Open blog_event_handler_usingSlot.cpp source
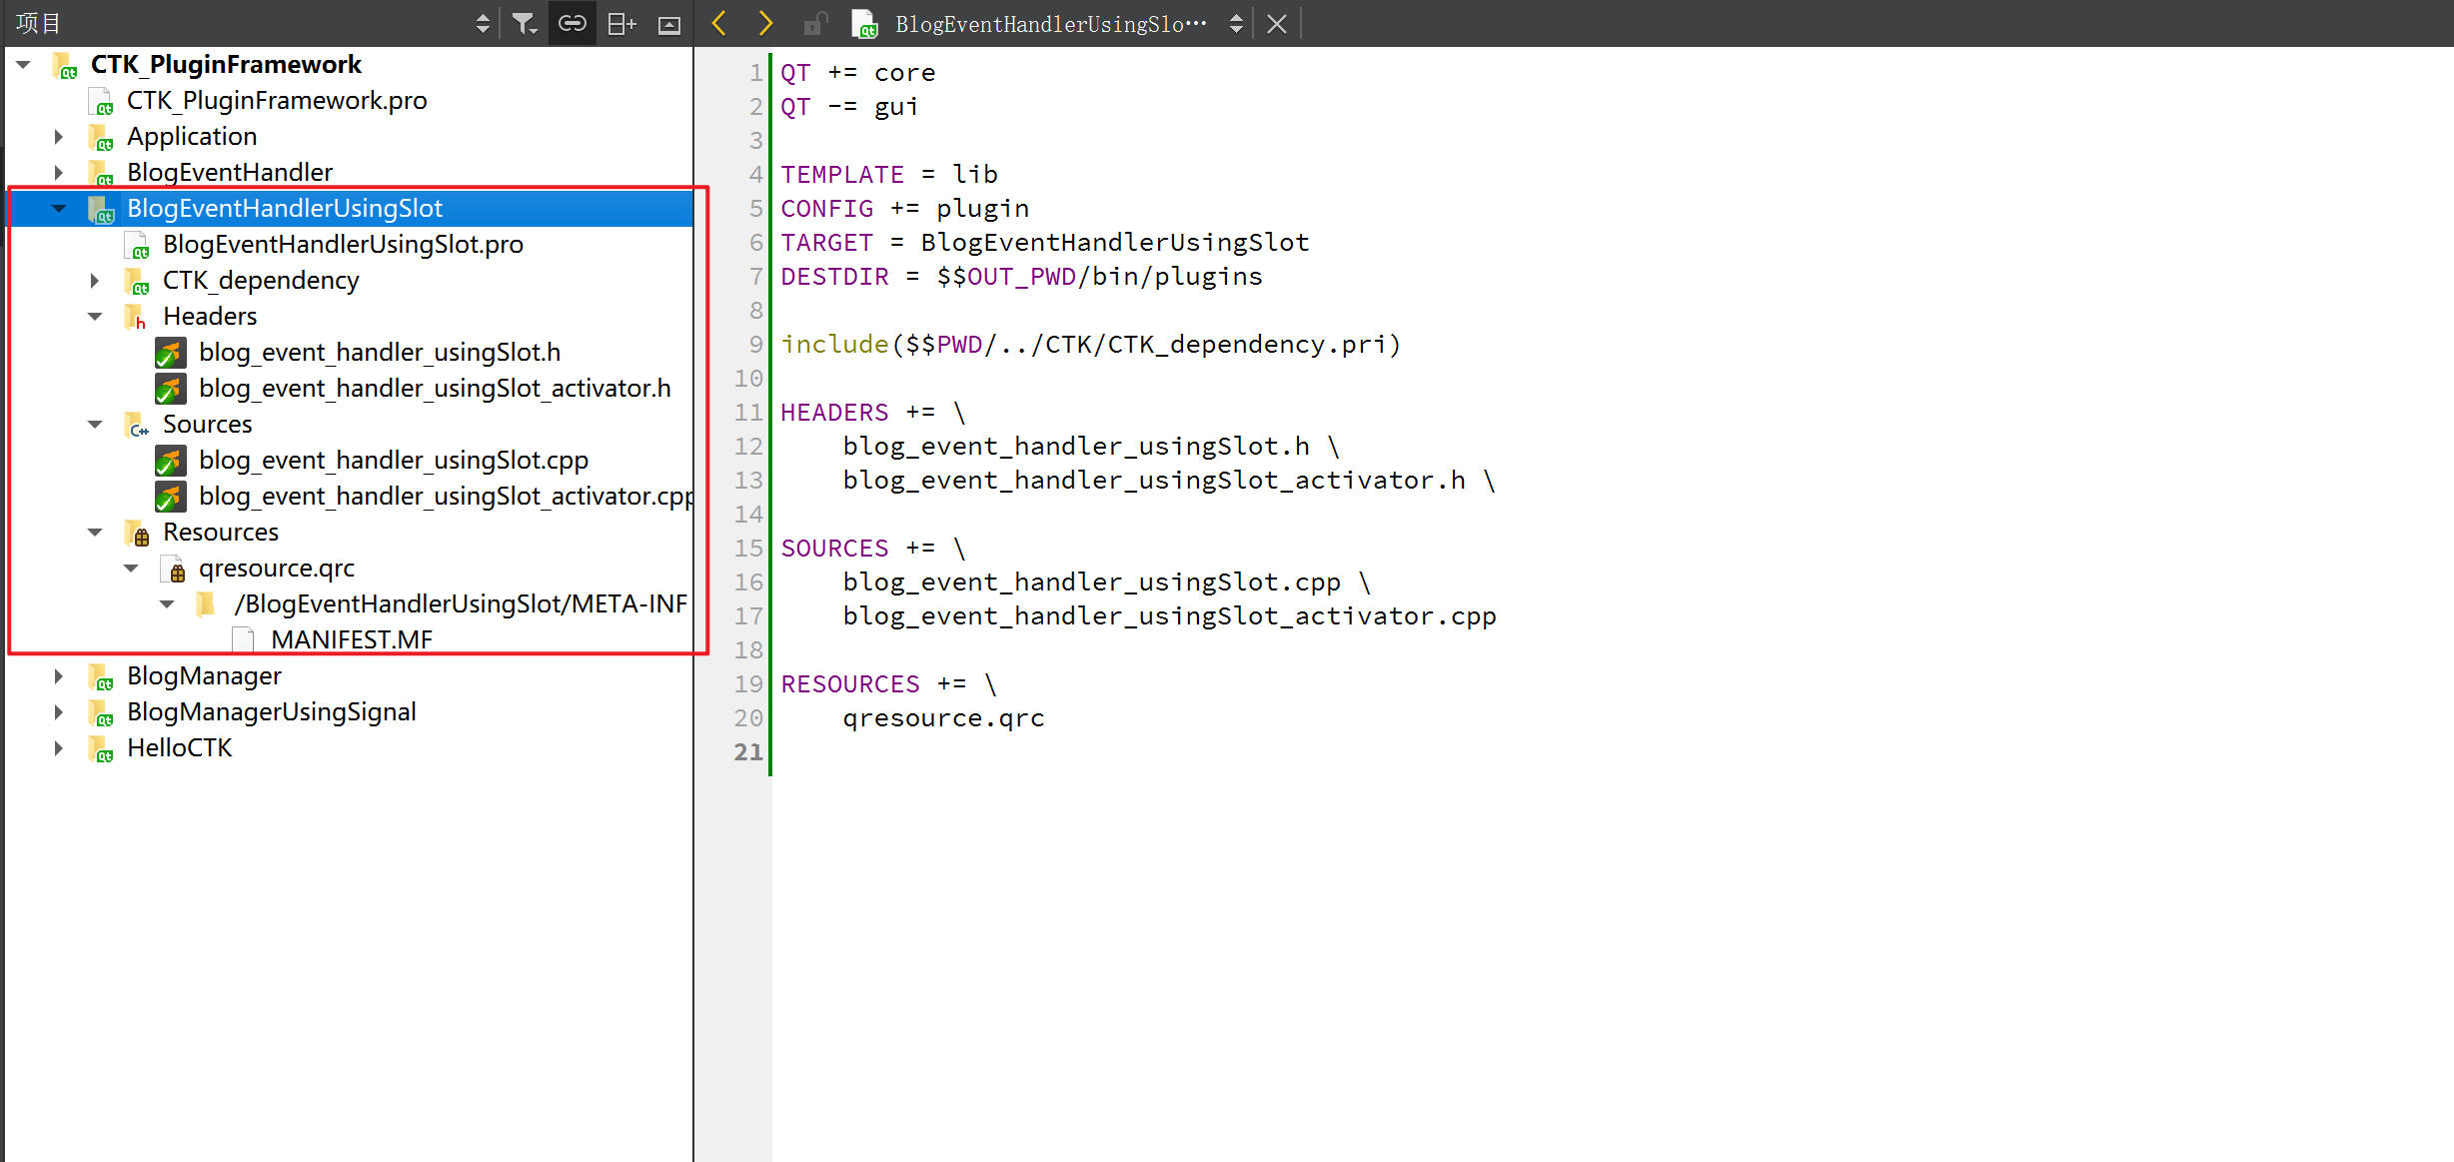 [394, 461]
